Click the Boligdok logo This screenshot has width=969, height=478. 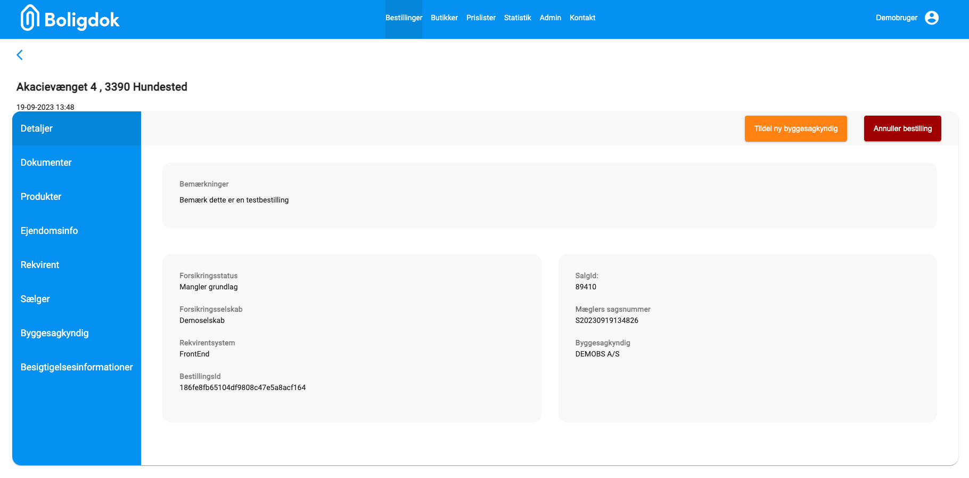[70, 19]
